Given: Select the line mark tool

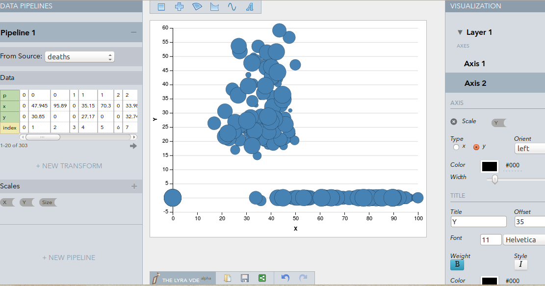Looking at the screenshot, I should [232, 7].
